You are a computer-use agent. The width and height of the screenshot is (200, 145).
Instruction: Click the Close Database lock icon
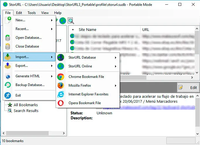tap(8, 46)
